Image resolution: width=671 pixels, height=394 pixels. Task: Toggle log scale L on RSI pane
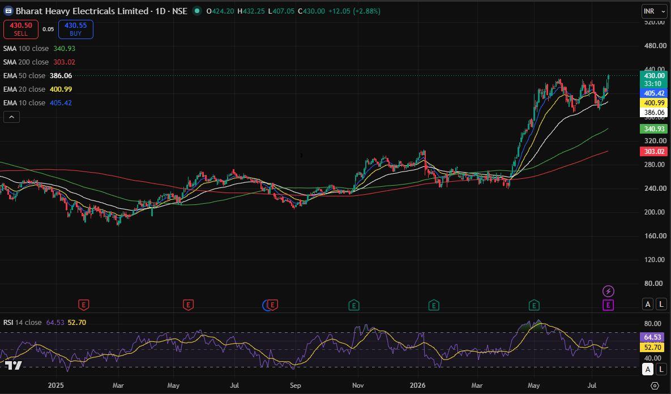661,369
